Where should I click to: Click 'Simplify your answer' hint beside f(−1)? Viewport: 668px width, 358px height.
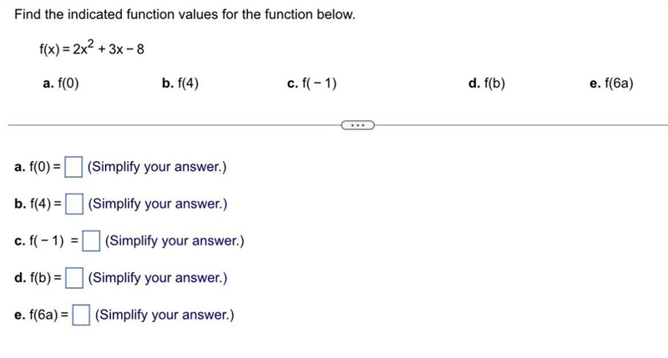[175, 241]
